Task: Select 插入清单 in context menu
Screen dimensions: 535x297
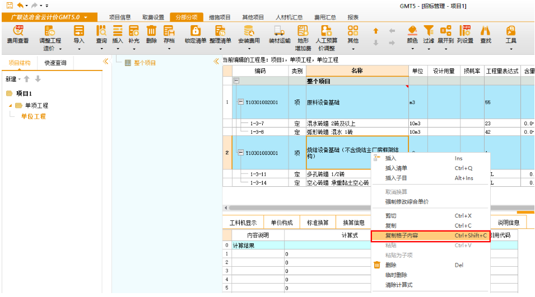Action: 396,168
